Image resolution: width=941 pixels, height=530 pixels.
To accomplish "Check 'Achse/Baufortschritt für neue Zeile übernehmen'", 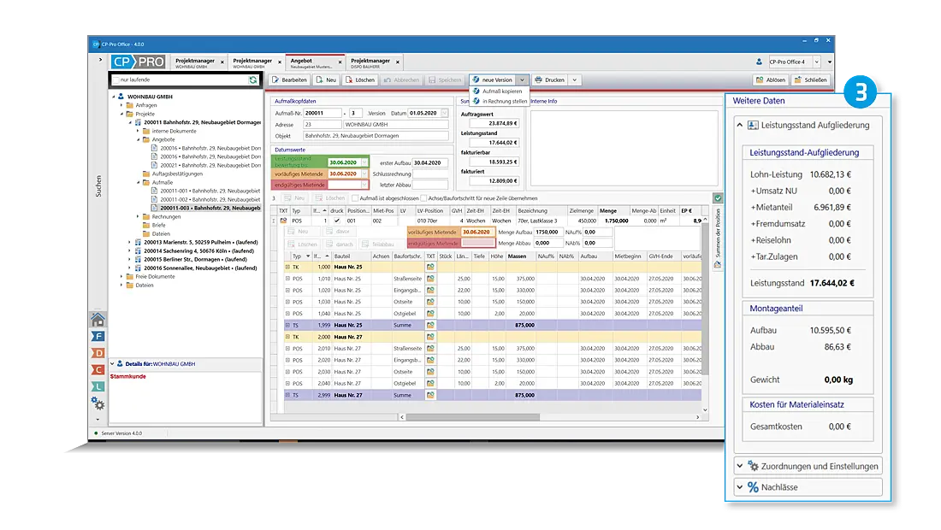I will click(423, 198).
